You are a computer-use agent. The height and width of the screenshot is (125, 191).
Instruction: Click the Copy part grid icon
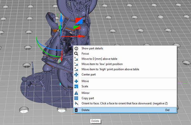(x=76, y=98)
